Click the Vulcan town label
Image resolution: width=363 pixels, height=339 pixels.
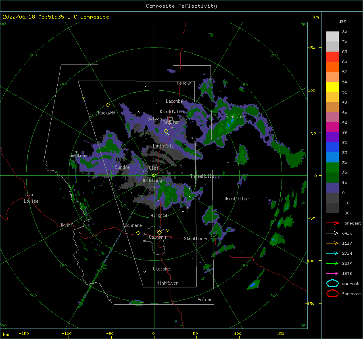coord(205,299)
